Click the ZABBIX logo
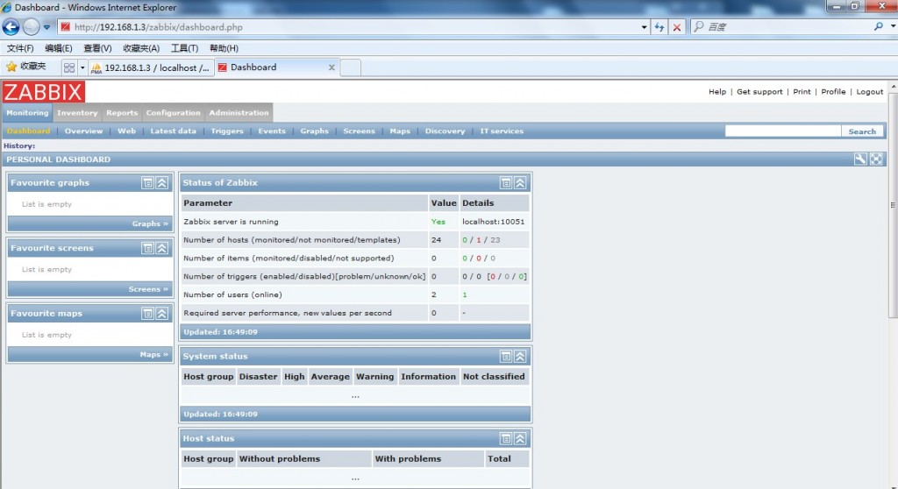This screenshot has width=898, height=489. [44, 92]
